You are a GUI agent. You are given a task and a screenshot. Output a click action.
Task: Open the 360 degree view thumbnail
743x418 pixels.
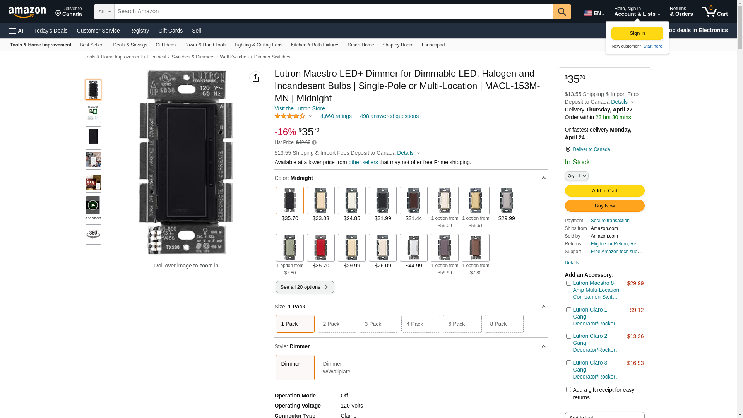[93, 235]
